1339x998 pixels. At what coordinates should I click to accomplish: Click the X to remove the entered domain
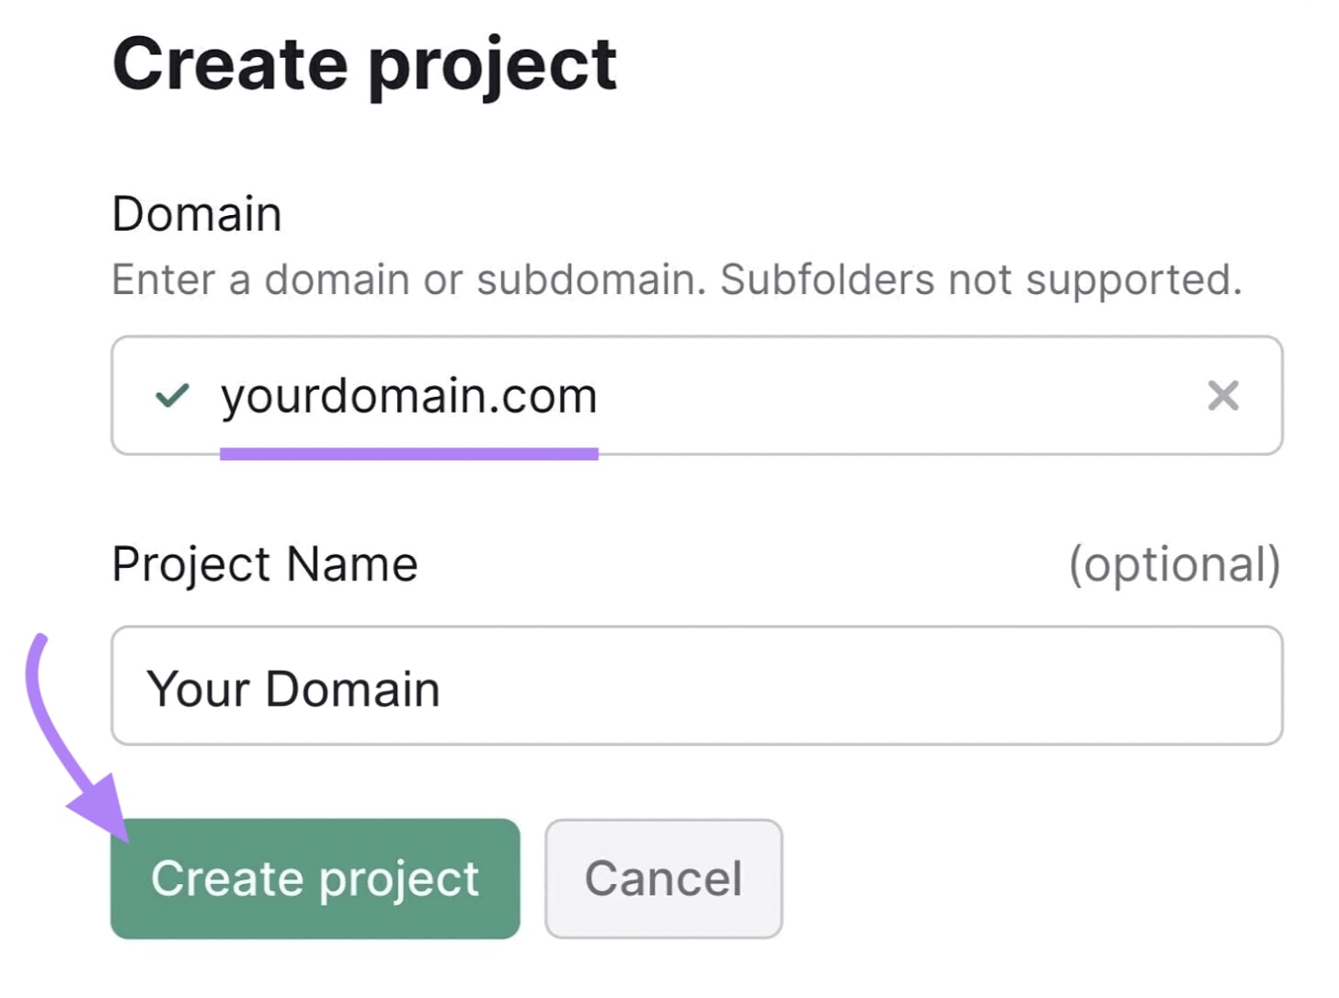tap(1224, 396)
